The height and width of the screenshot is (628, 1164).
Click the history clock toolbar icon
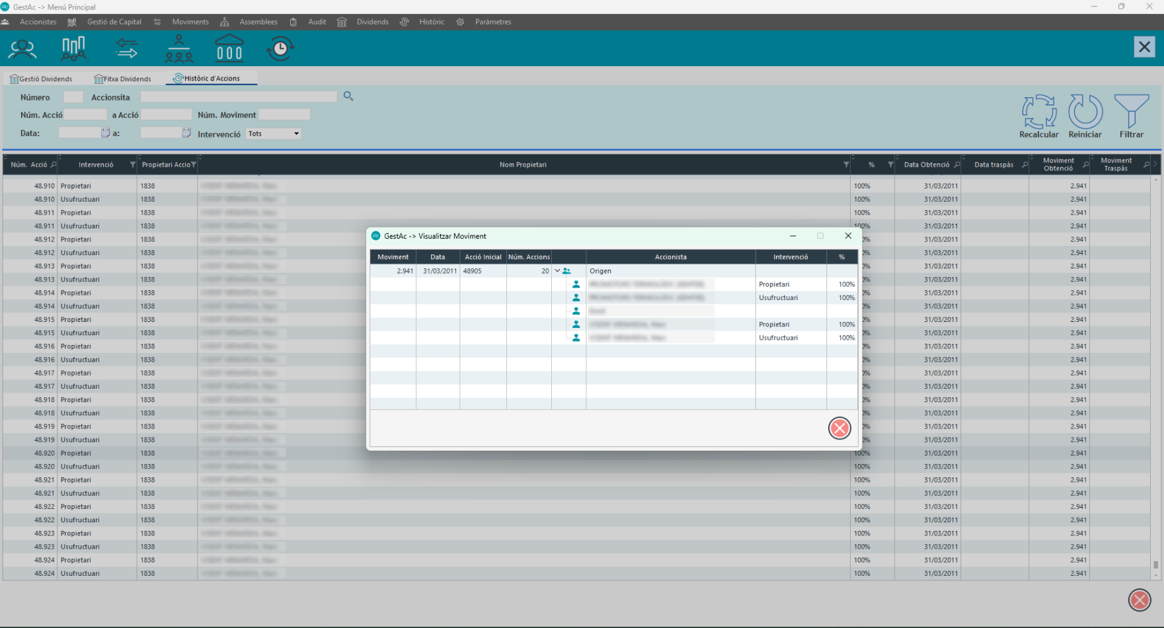tap(280, 49)
